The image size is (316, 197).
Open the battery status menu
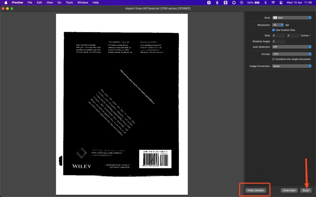[x=253, y=3]
